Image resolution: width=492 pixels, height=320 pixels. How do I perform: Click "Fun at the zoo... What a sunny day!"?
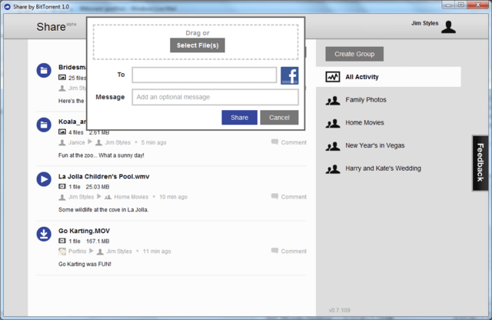(101, 155)
